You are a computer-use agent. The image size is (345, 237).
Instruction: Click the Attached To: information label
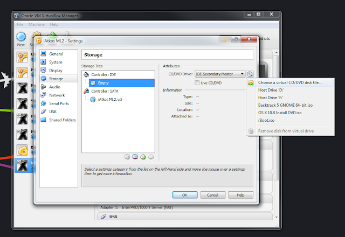click(x=182, y=116)
